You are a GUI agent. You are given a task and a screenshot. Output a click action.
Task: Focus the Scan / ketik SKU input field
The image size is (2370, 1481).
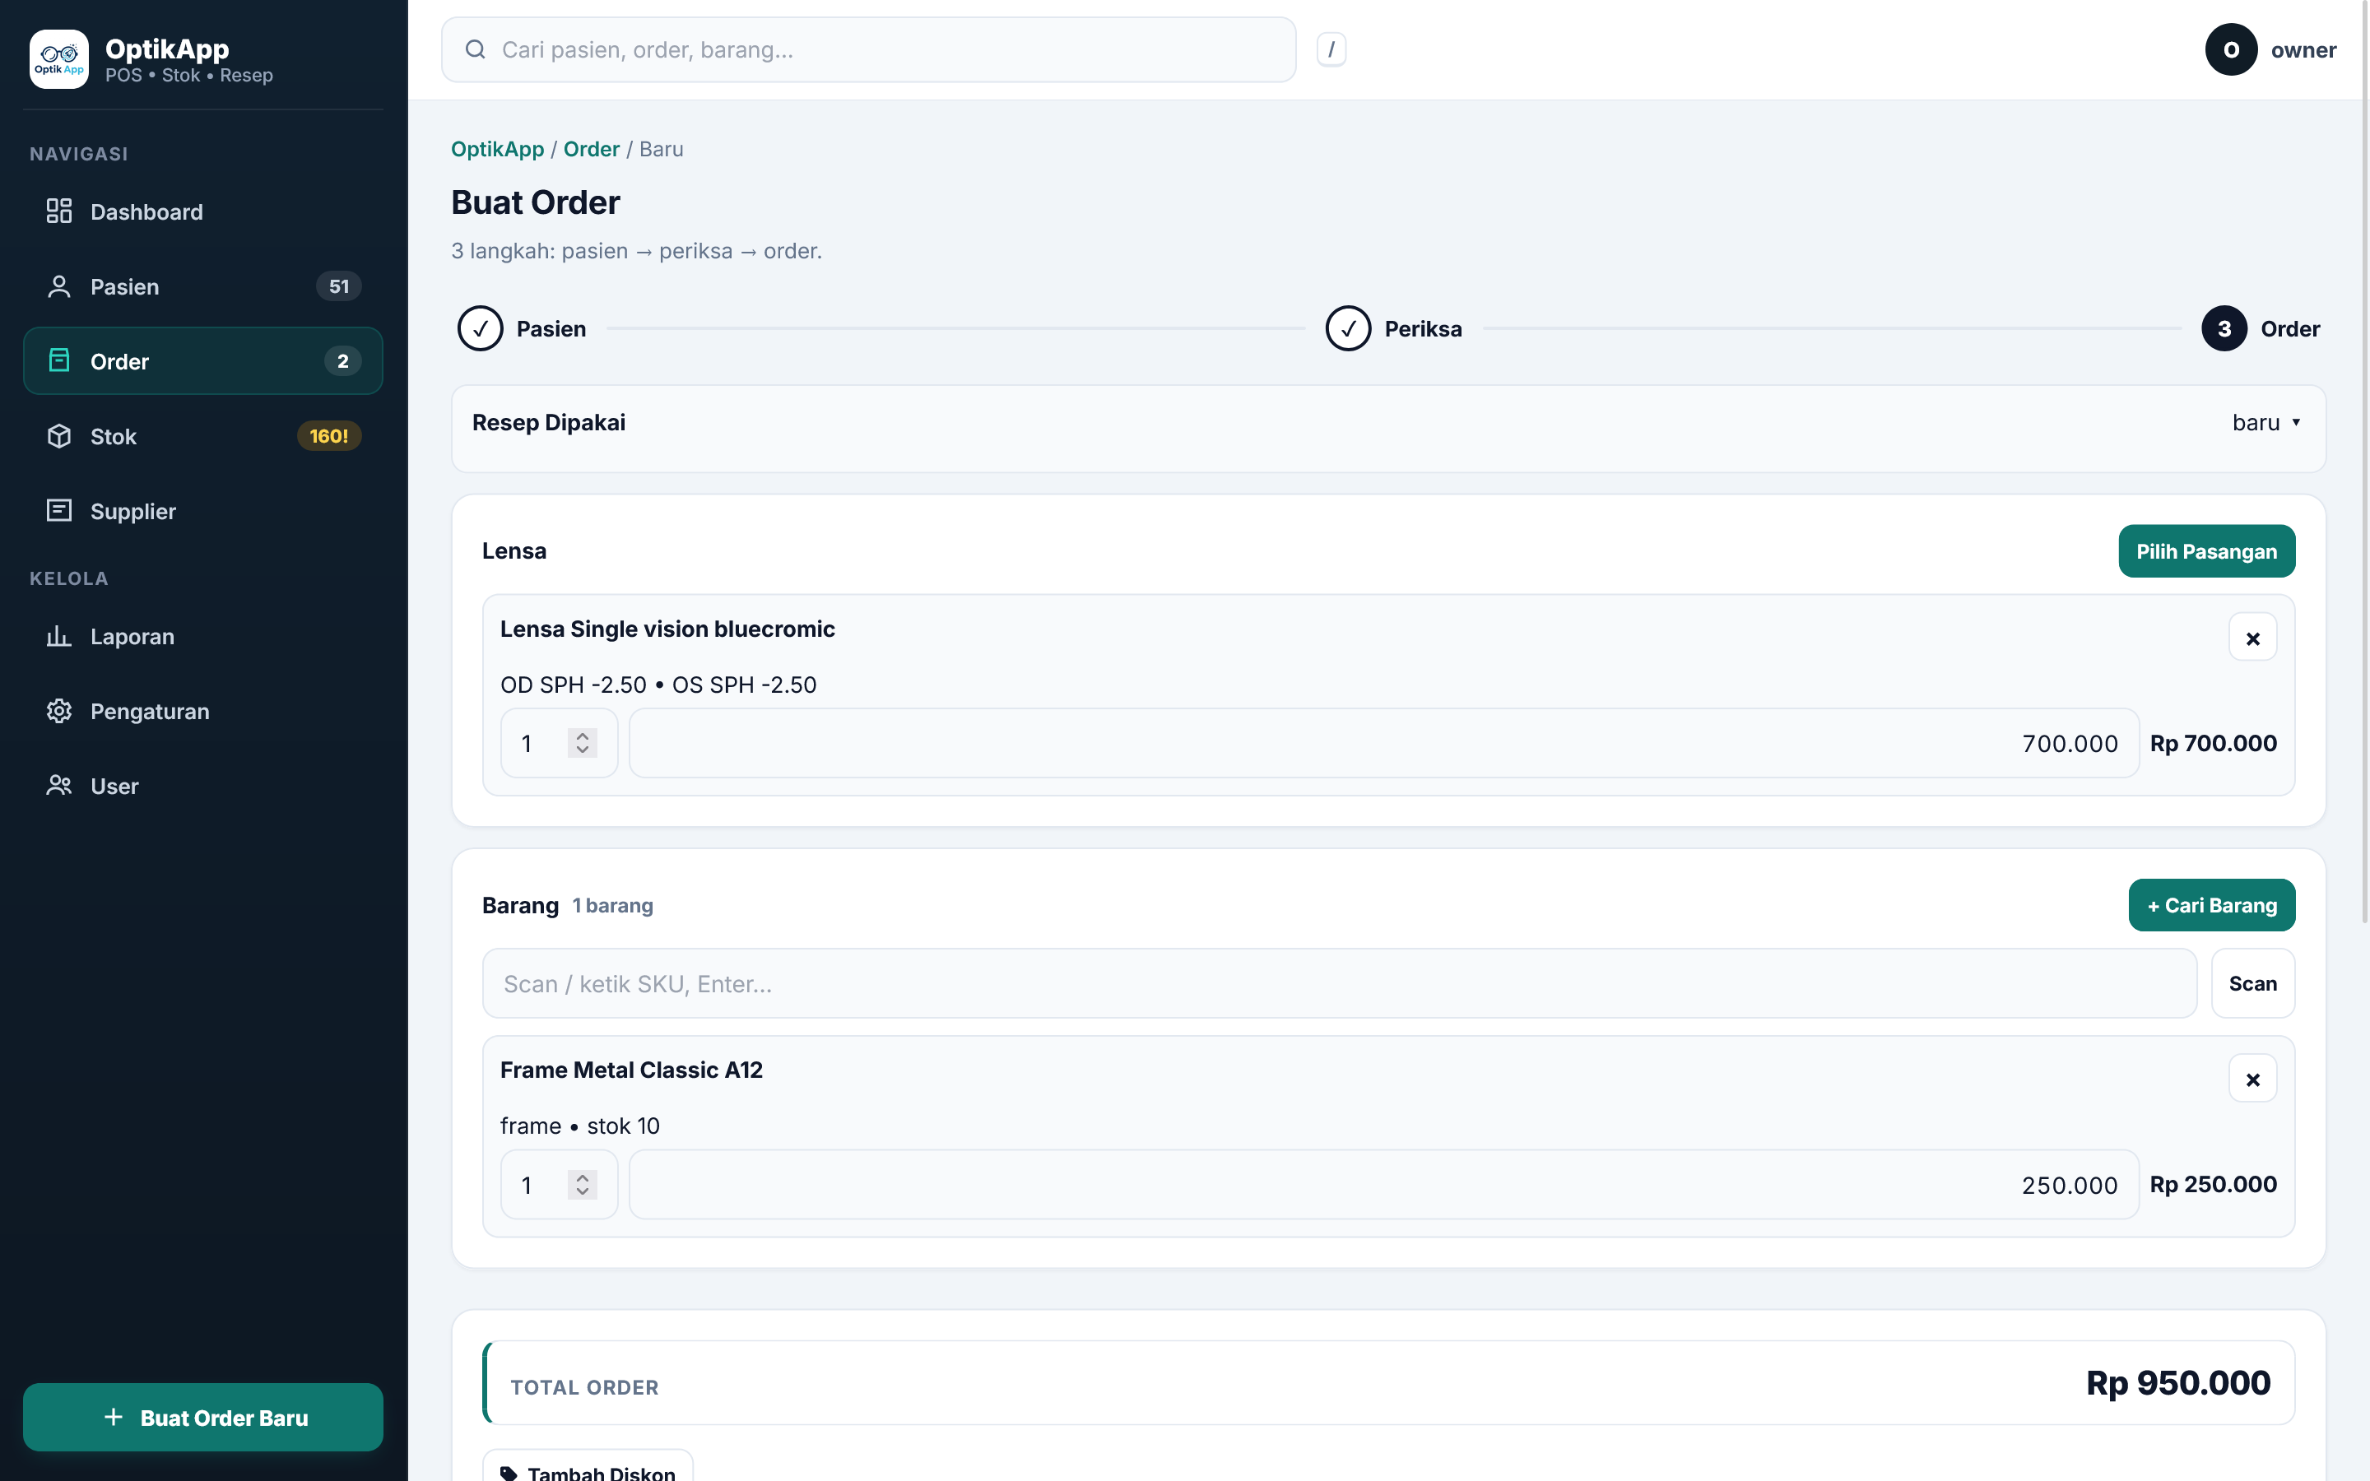tap(1340, 983)
